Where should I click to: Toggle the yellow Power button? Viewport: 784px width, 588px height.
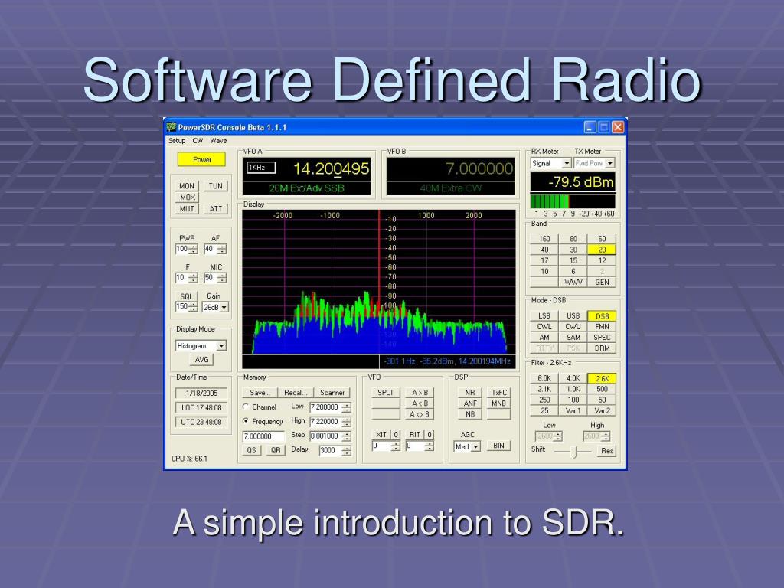pos(201,159)
